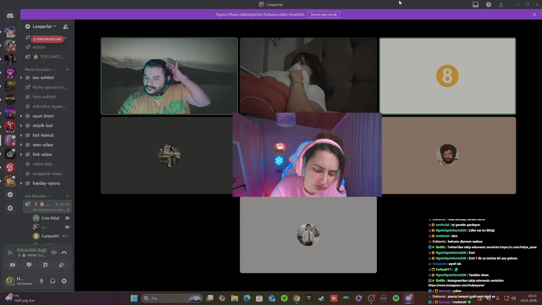Image resolution: width=542 pixels, height=305 pixels.
Task: Click the invite people icon beside Leoparlar
Action: coord(66,27)
